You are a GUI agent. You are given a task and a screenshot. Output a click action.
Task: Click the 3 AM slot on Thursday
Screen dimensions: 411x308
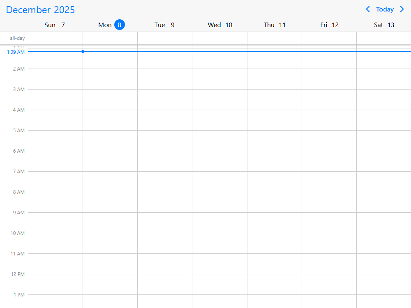click(x=275, y=99)
